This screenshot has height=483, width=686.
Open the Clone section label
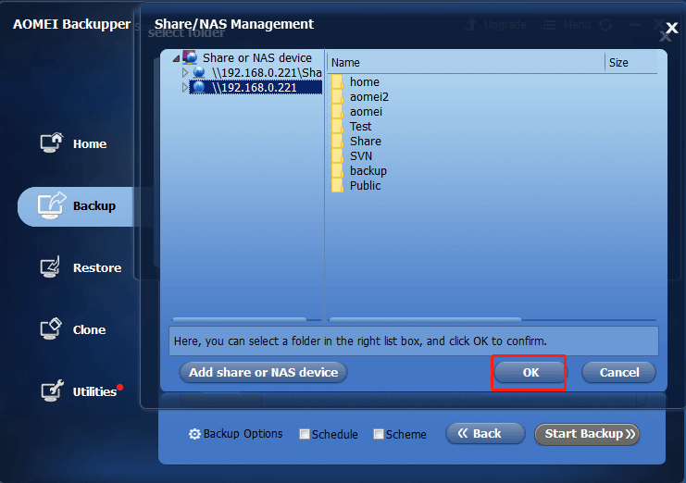89,329
